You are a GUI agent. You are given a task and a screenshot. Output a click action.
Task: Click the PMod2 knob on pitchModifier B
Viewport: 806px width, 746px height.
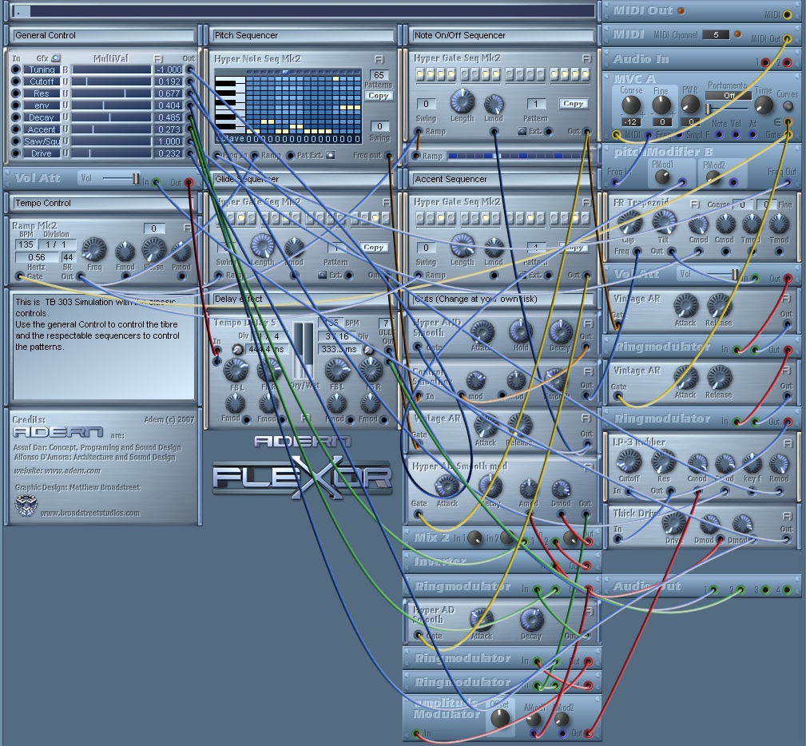[713, 177]
